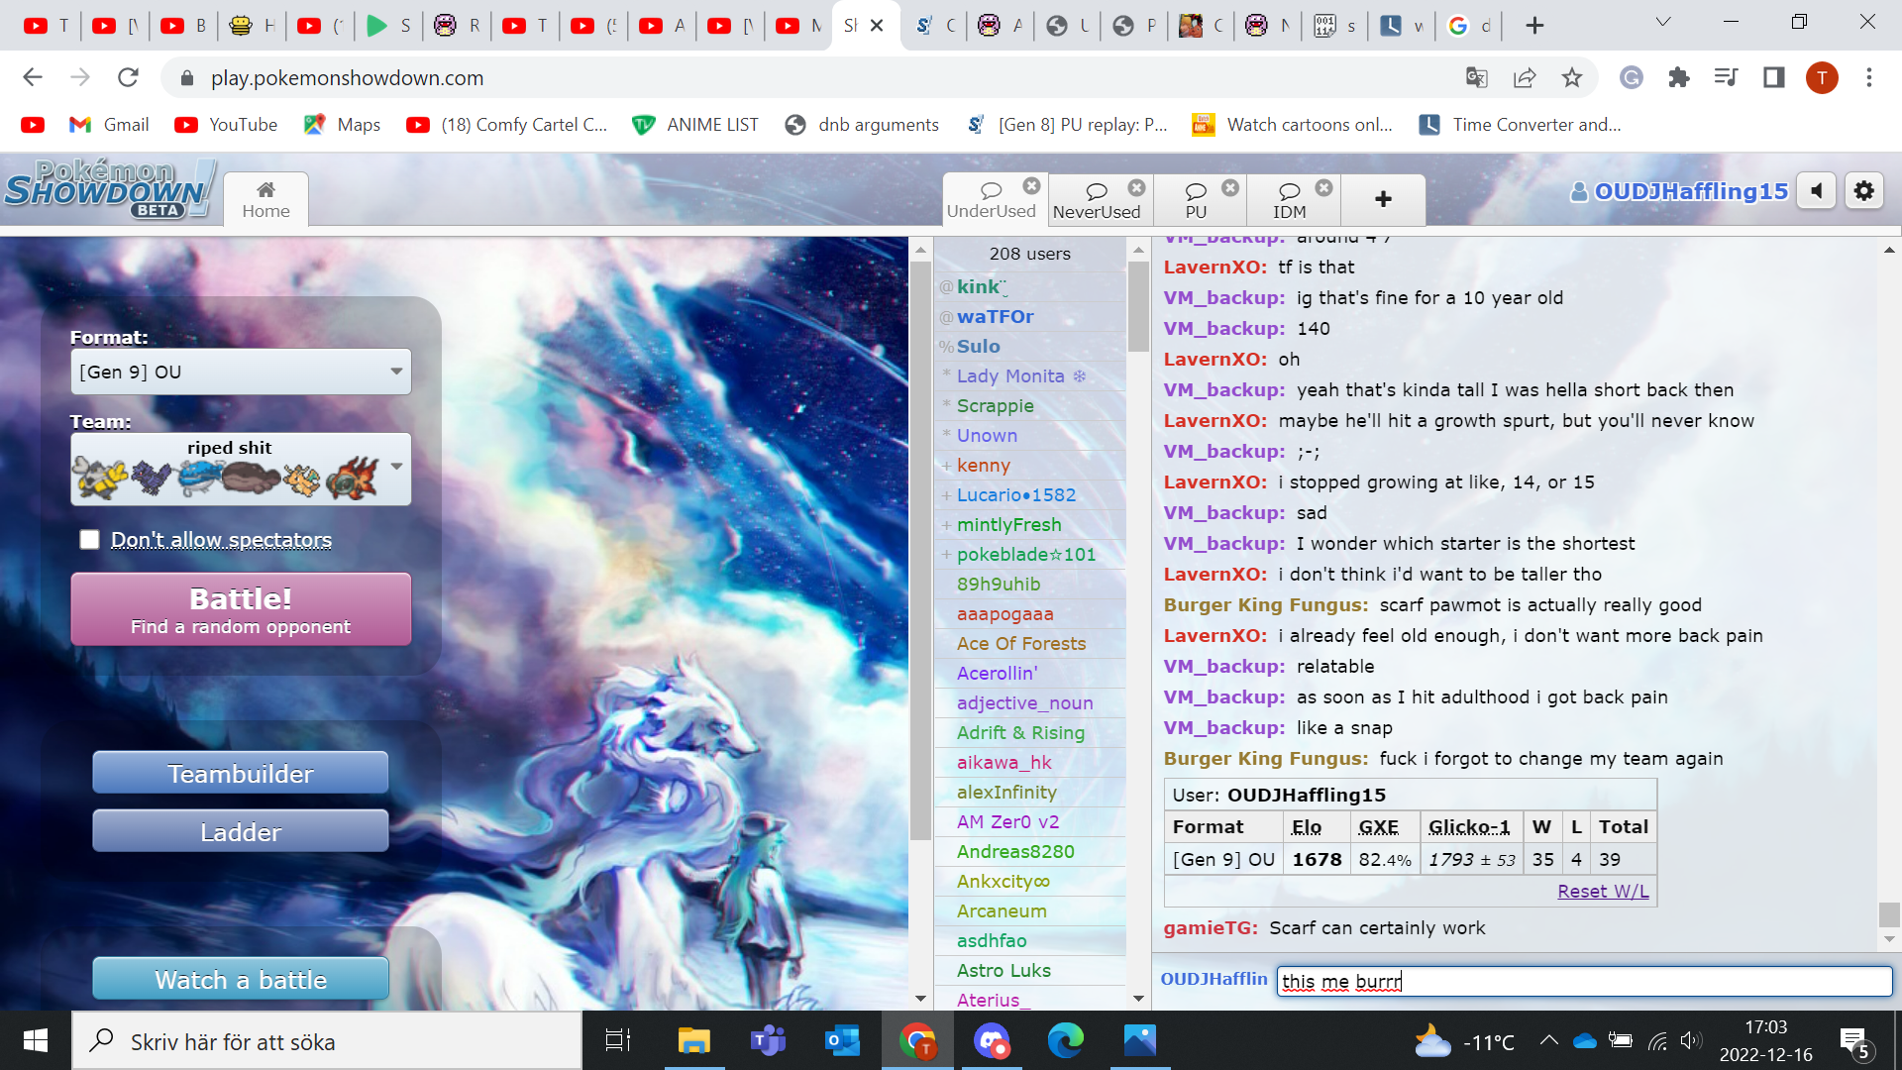Open the Teambuilder
The height and width of the screenshot is (1070, 1902).
241,773
